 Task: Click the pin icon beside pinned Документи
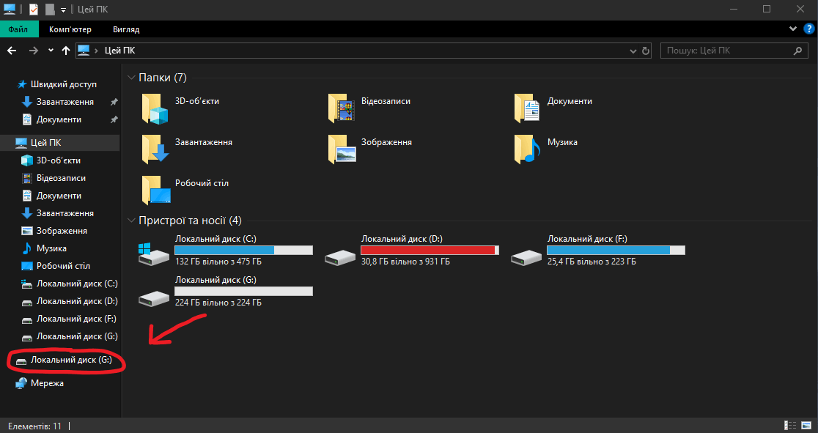(x=114, y=120)
